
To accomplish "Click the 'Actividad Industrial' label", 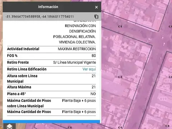I will click(x=23, y=49).
